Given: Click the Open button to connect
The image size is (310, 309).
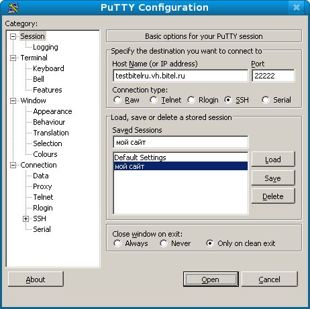Looking at the screenshot, I should (x=211, y=280).
